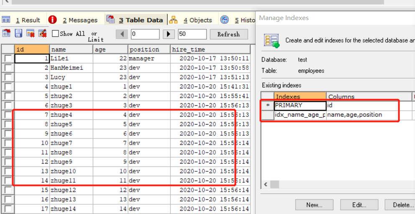
Task: Click the Manage Indexes dialog header icon
Action: click(272, 41)
